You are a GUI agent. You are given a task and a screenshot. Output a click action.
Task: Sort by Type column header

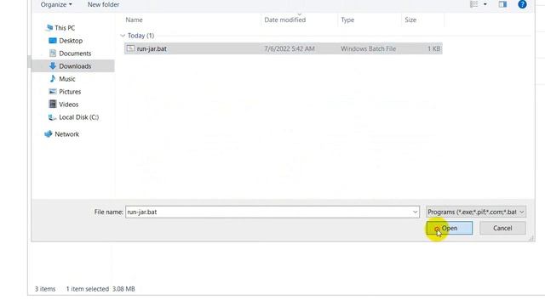coord(347,20)
